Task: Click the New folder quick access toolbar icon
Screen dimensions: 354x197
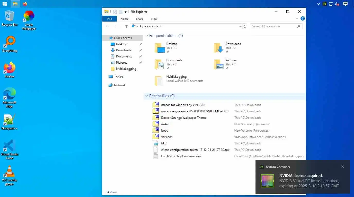Action: 120,12
